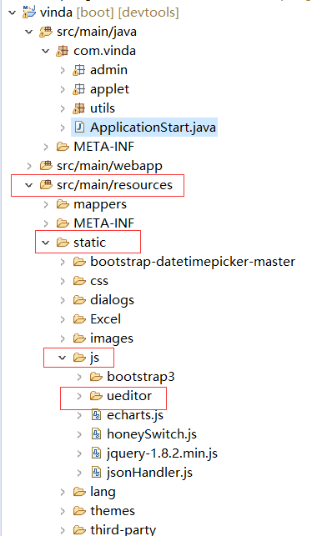
Task: Expand the ueditor folder
Action: click(x=79, y=396)
